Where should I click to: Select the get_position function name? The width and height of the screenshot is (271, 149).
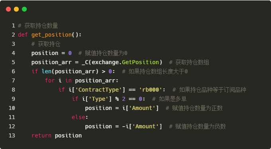(x=51, y=35)
